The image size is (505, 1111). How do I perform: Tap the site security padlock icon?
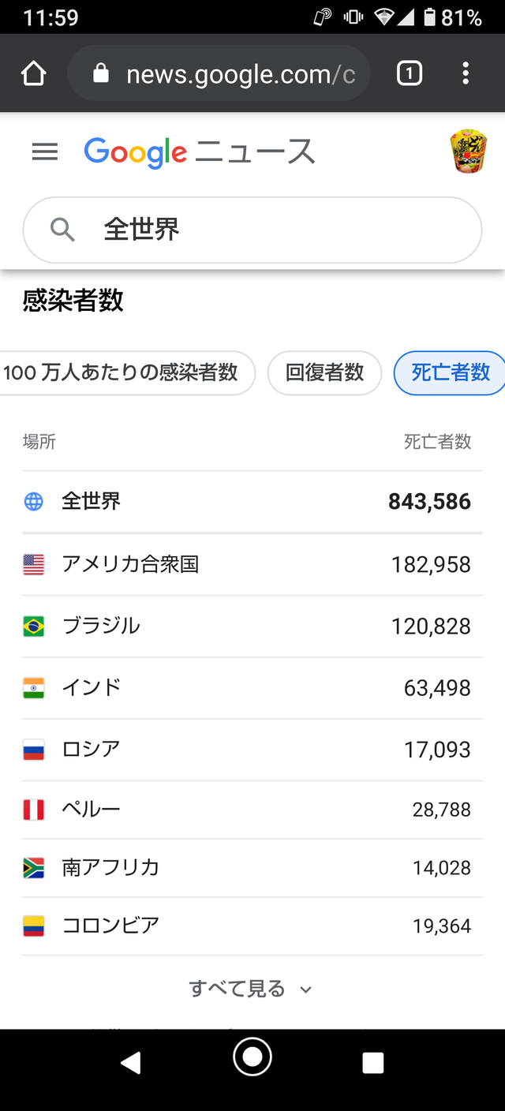pyautogui.click(x=100, y=73)
